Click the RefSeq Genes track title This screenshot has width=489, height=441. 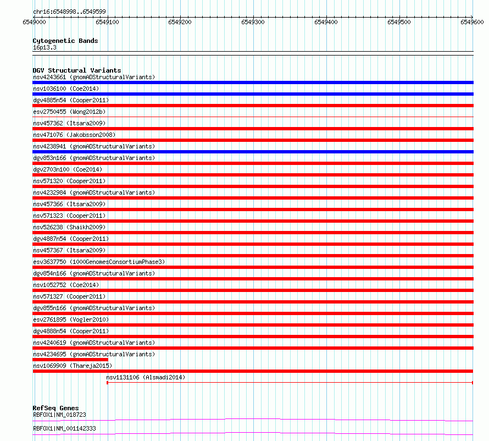[x=55, y=408]
